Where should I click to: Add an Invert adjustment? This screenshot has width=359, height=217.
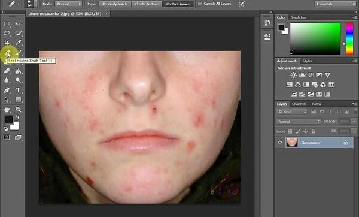point(294,94)
